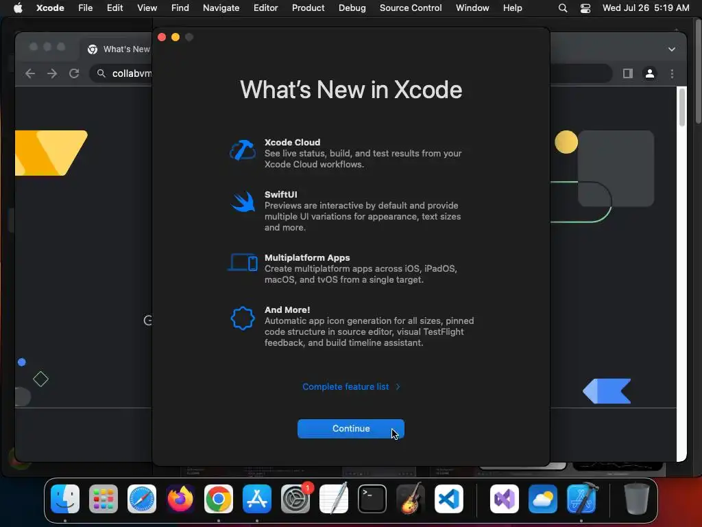702x527 pixels.
Task: Open the Source Control menu
Action: pos(411,8)
